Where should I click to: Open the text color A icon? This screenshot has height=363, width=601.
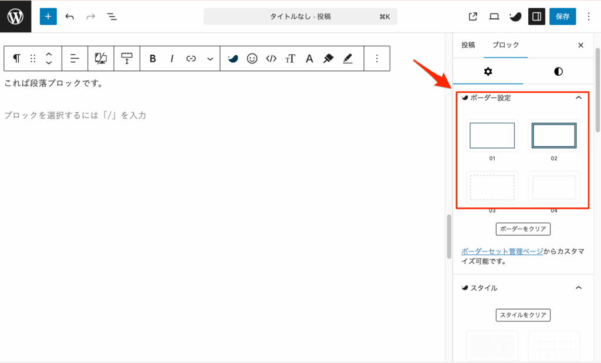pos(309,59)
